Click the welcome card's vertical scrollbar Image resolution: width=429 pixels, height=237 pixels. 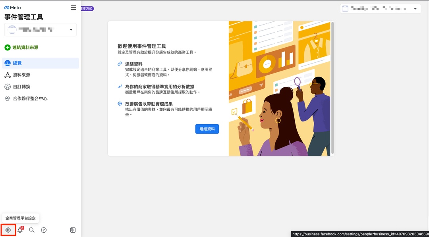pyautogui.click(x=333, y=87)
